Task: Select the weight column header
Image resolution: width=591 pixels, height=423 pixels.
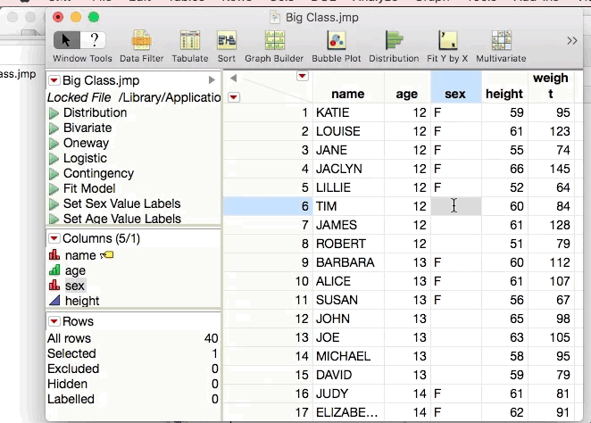Action: [x=551, y=86]
